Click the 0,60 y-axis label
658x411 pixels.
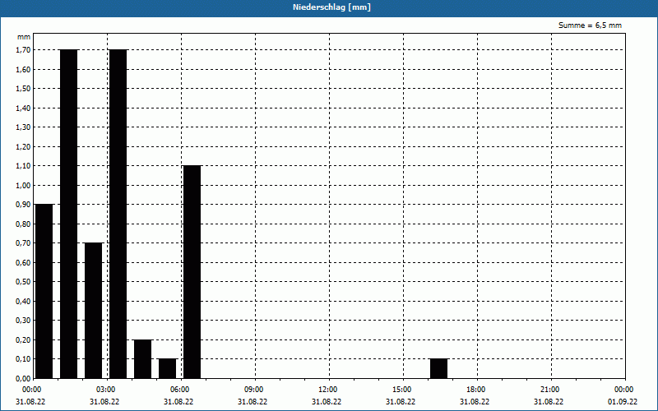pos(23,262)
